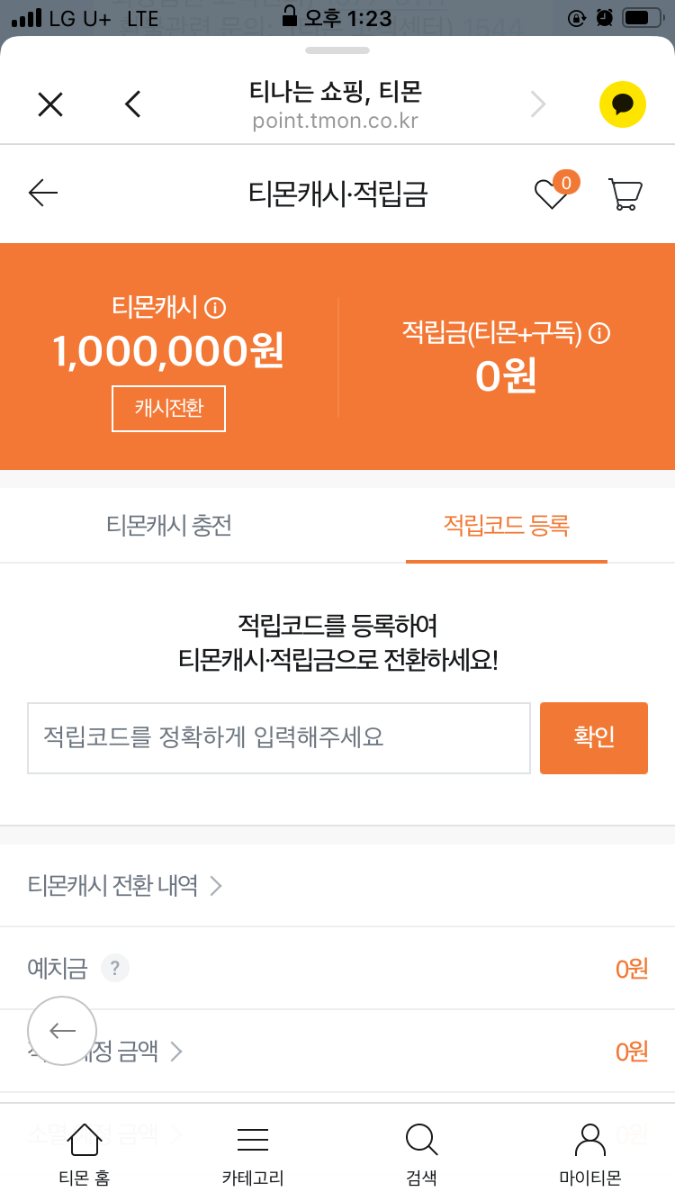Open the yellow KakaoTalk chat bubble icon
The height and width of the screenshot is (1201, 675).
[623, 104]
